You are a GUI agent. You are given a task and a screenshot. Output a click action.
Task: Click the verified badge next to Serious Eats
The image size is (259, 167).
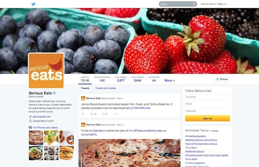coord(54,93)
